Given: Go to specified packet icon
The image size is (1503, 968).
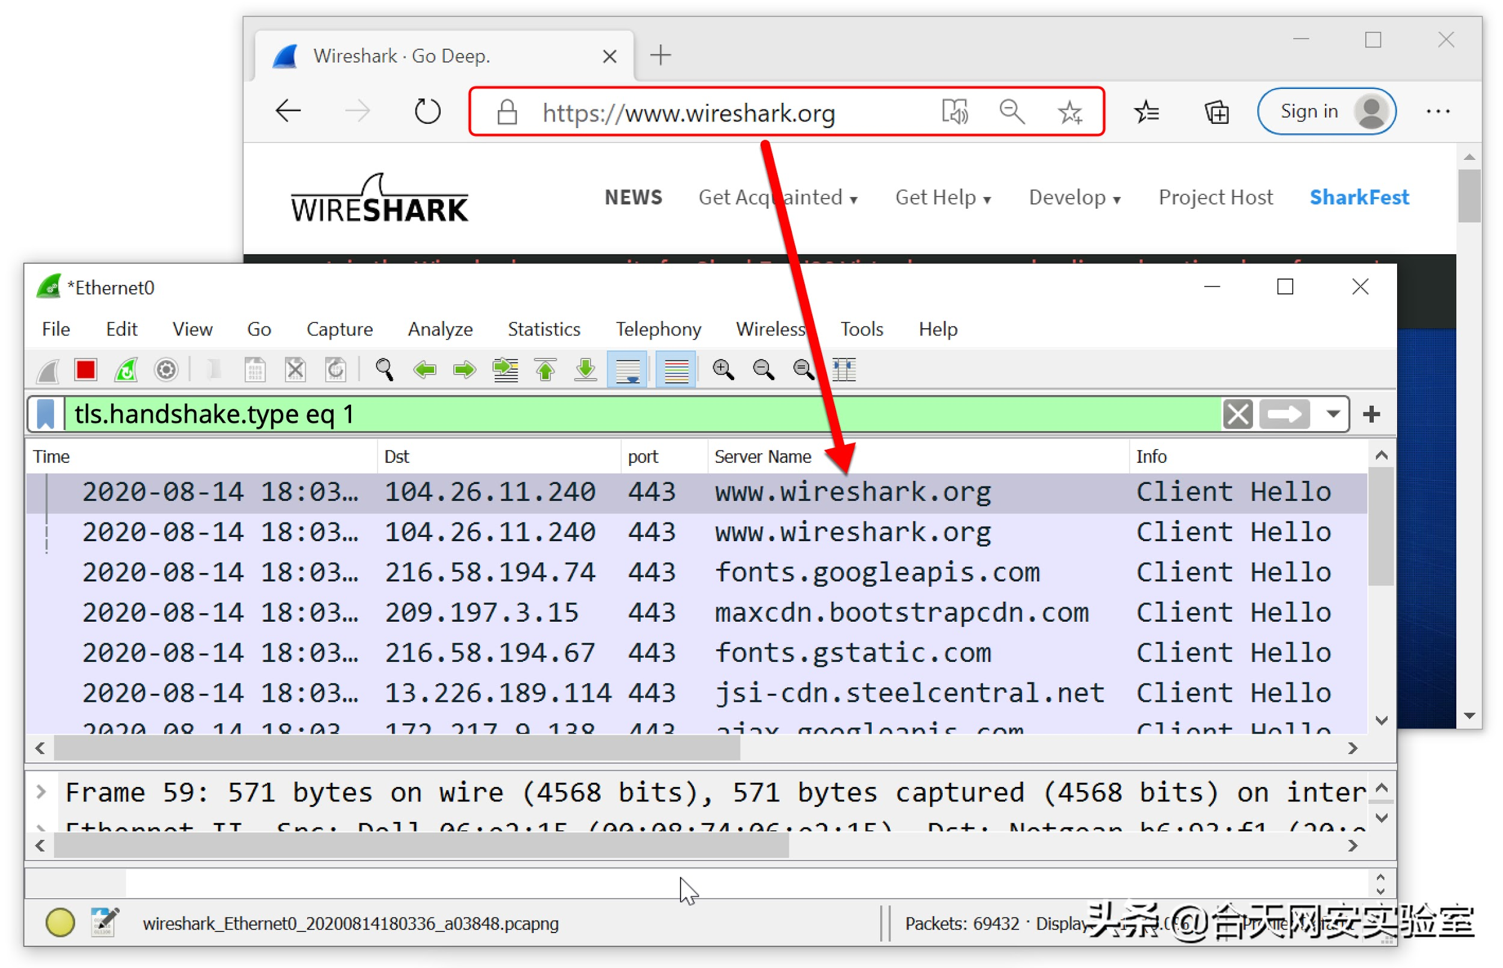Looking at the screenshot, I should [x=505, y=370].
